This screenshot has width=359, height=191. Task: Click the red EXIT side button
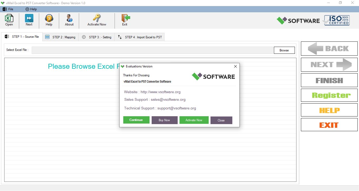tap(329, 125)
